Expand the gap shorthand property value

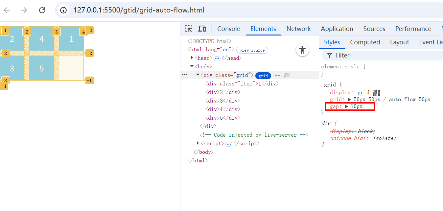(346, 106)
